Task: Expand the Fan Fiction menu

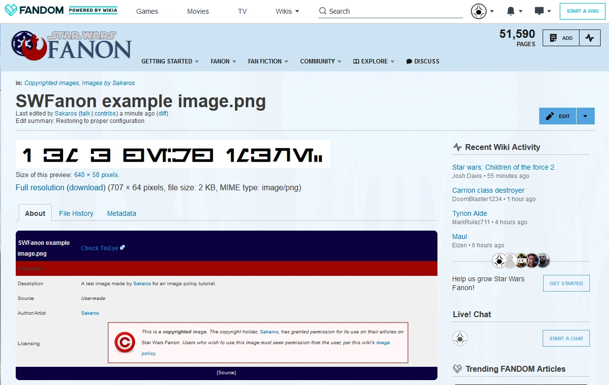Action: (x=268, y=61)
